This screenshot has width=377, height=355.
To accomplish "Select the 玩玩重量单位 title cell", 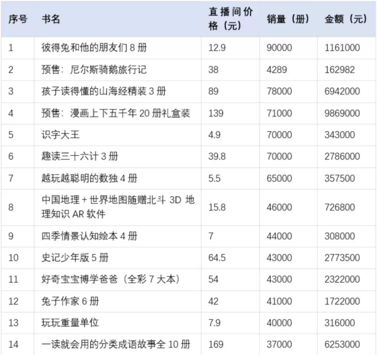I will (x=118, y=323).
